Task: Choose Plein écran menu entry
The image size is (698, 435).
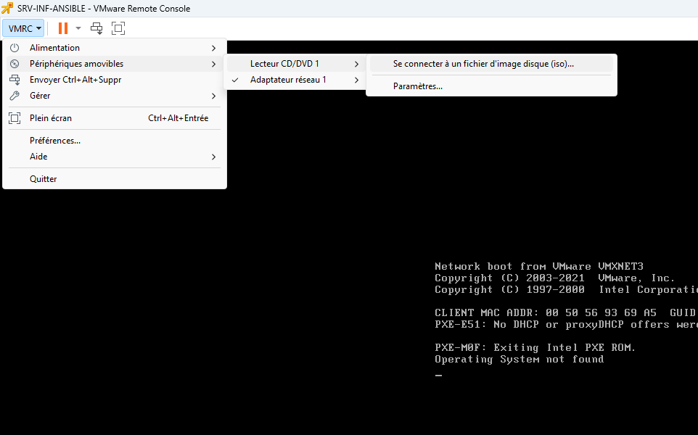Action: point(51,118)
